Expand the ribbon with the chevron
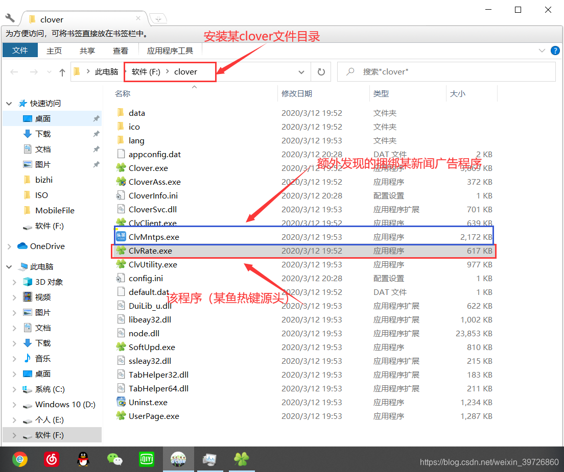Viewport: 564px width, 472px height. [x=542, y=51]
